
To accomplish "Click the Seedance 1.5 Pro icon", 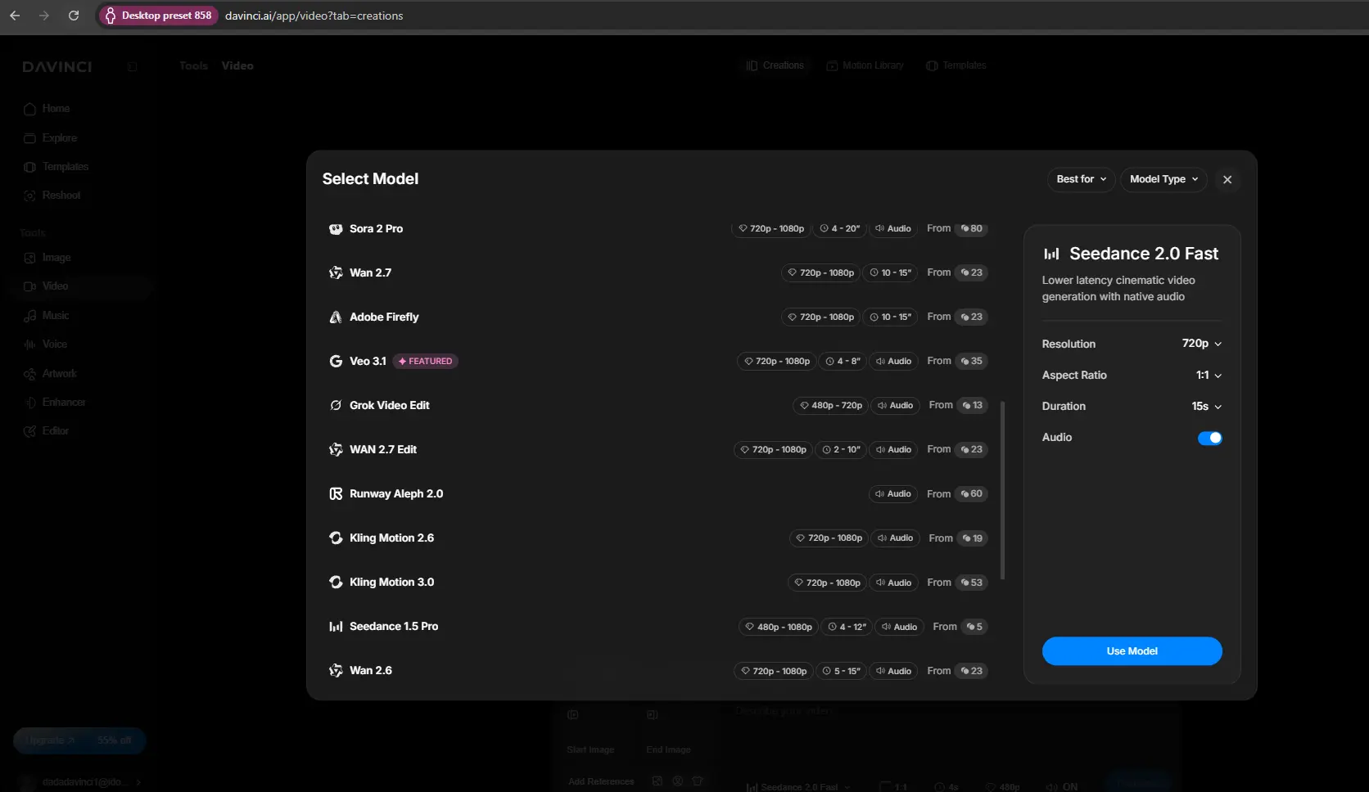I will click(336, 627).
